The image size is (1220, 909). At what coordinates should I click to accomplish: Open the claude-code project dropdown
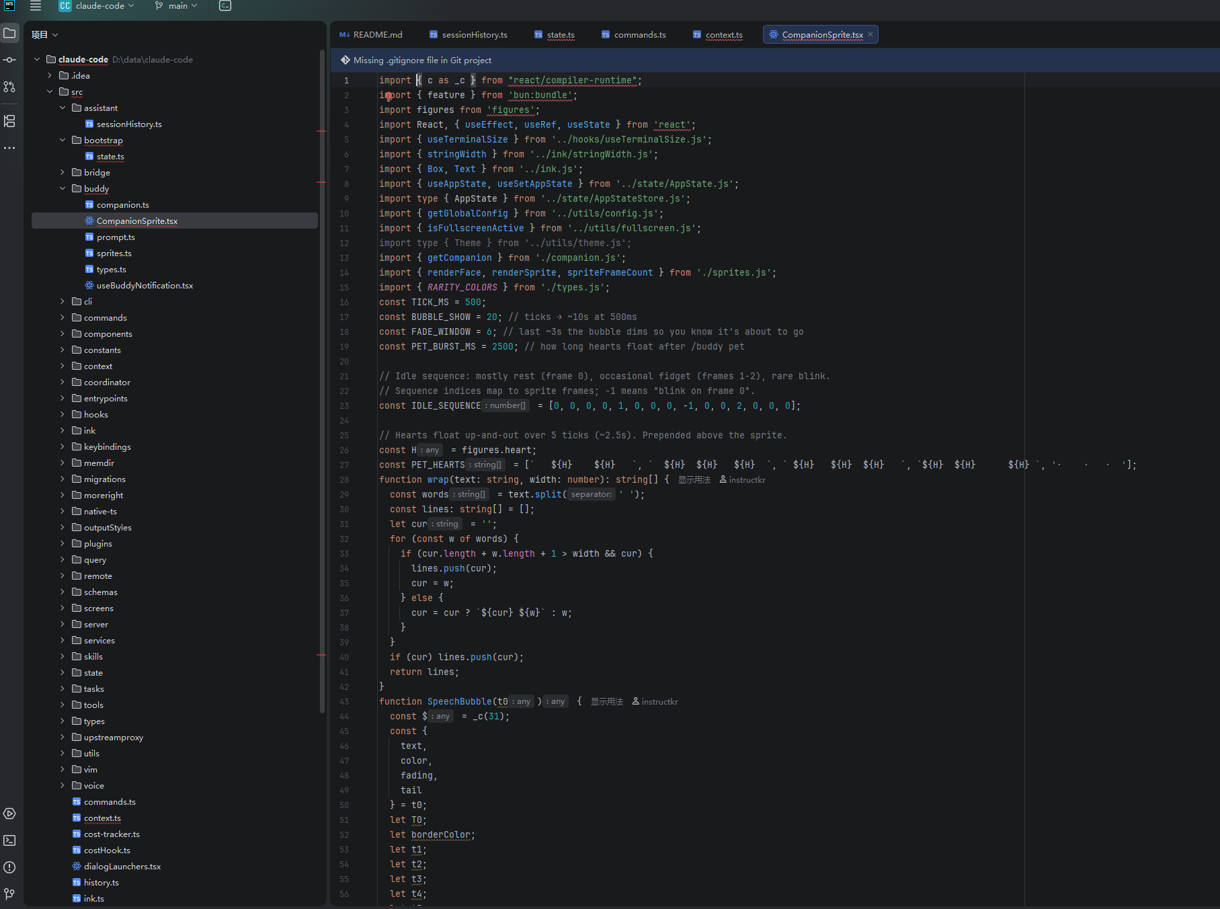point(97,6)
